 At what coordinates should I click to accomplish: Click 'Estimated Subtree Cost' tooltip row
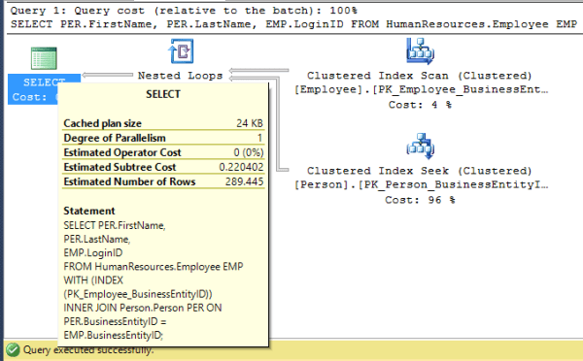point(163,167)
